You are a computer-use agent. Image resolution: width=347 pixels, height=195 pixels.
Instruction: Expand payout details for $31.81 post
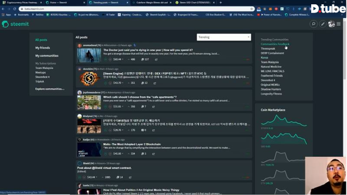(118, 107)
